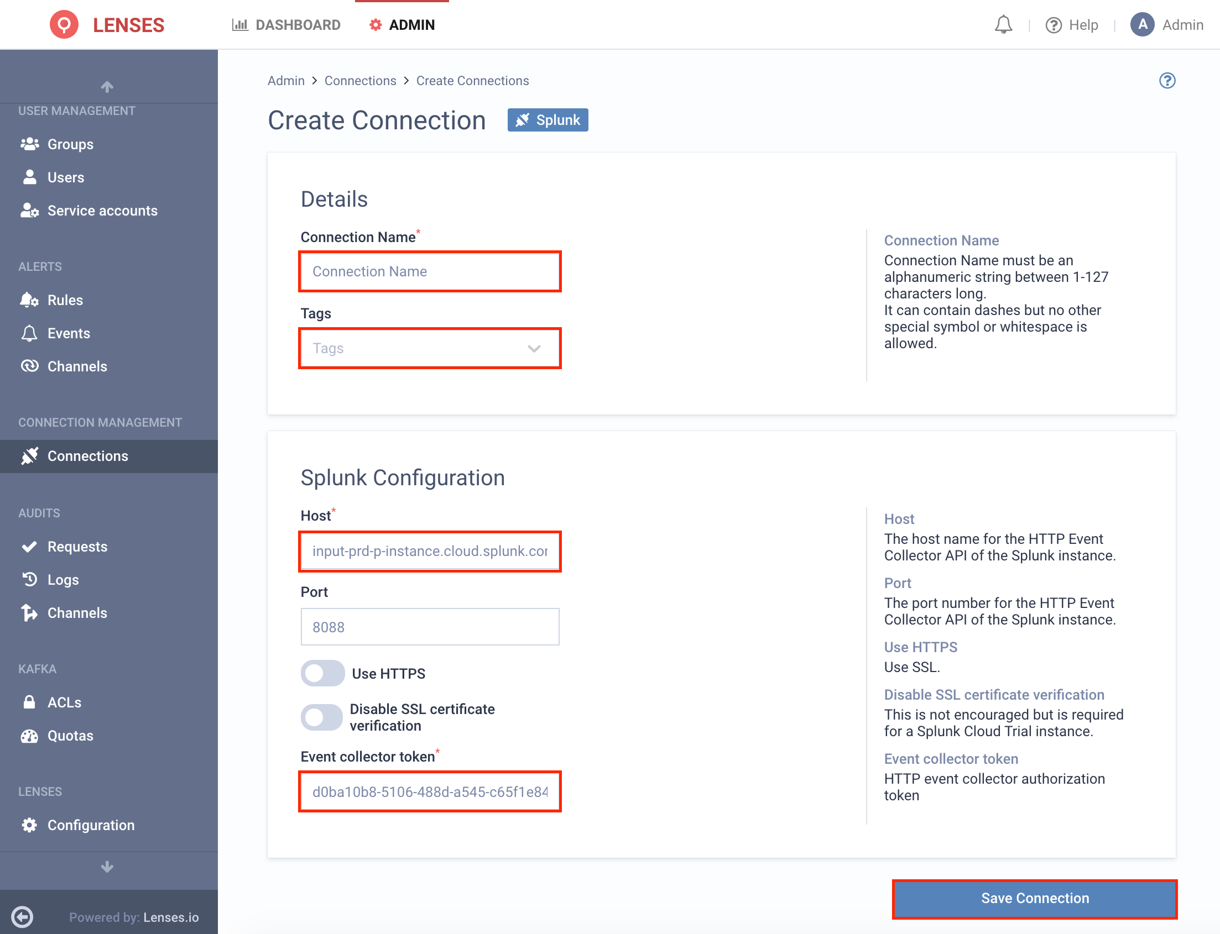This screenshot has width=1220, height=934.
Task: Click the Lenses logo icon
Action: pos(64,25)
